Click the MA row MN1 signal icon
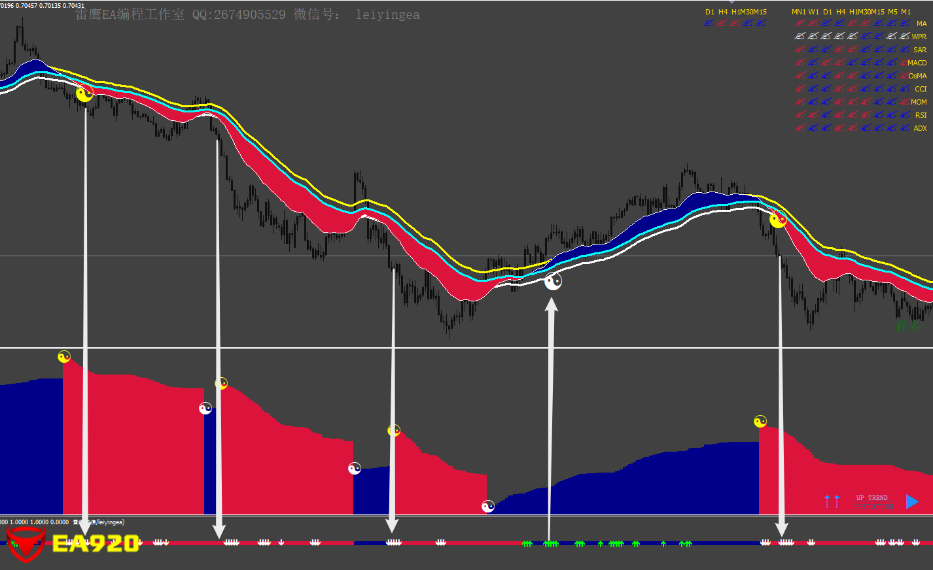 click(x=800, y=24)
